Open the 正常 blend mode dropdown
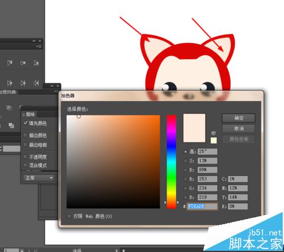 pyautogui.click(x=39, y=178)
